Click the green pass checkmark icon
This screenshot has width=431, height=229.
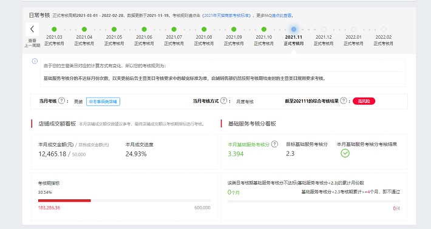pos(345,153)
